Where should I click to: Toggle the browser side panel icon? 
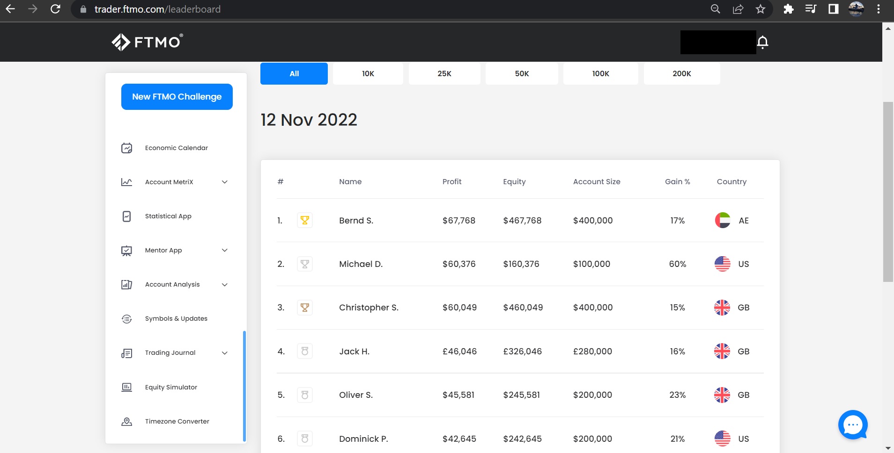tap(834, 9)
